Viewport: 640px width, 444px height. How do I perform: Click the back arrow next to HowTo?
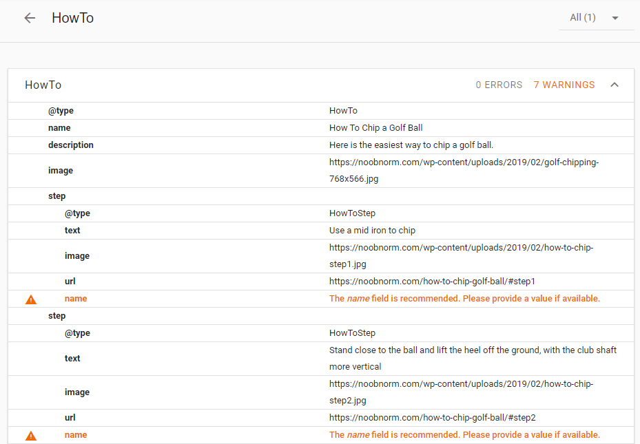coord(30,19)
